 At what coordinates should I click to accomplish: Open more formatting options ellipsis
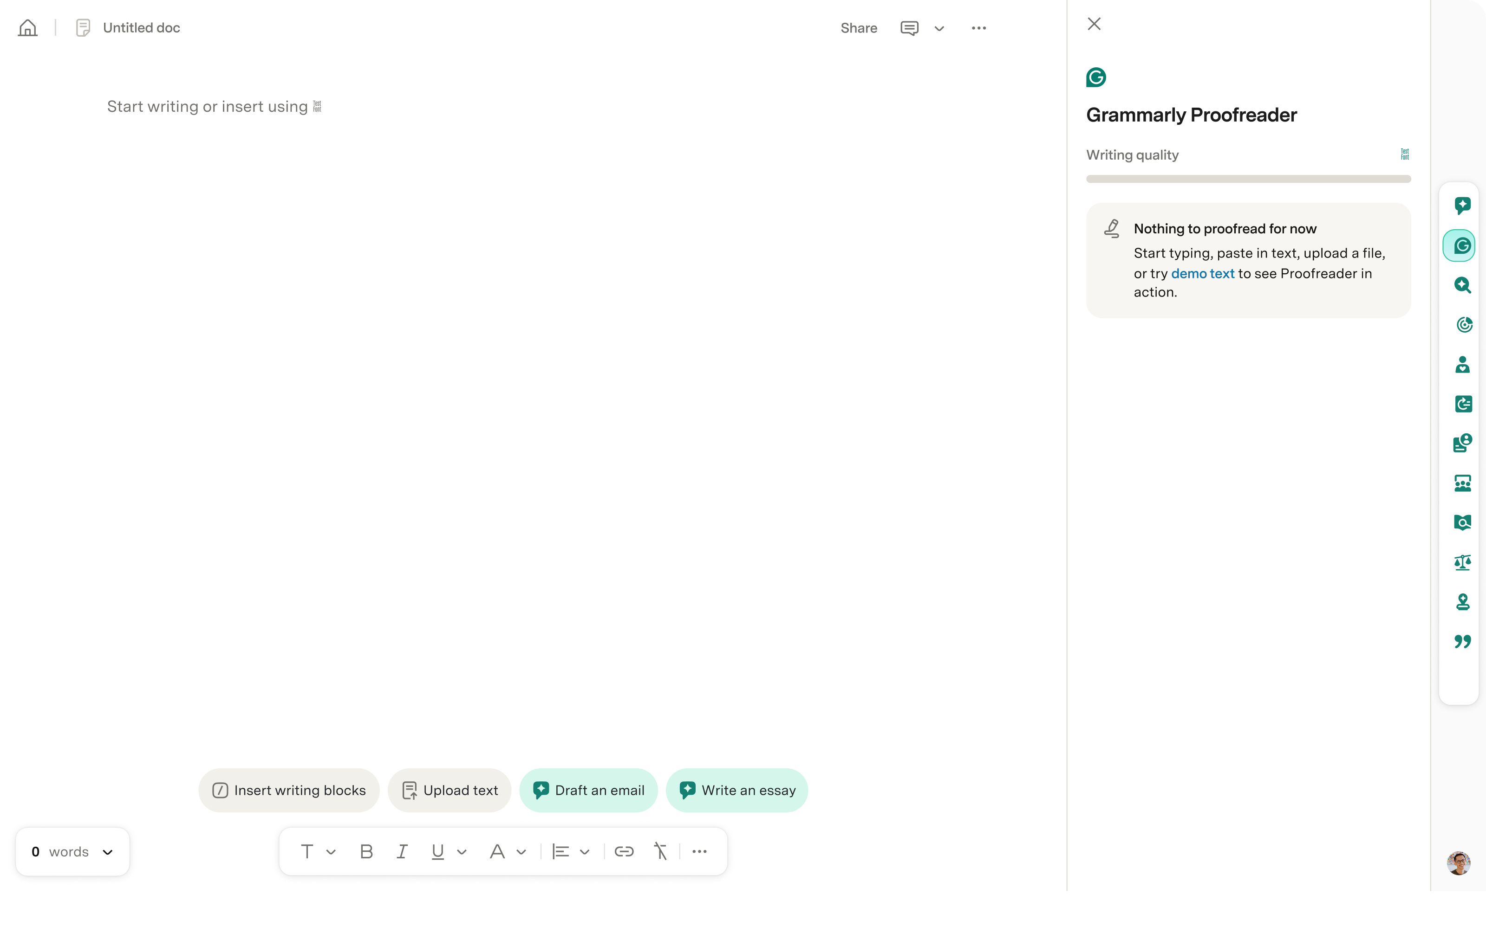click(699, 851)
